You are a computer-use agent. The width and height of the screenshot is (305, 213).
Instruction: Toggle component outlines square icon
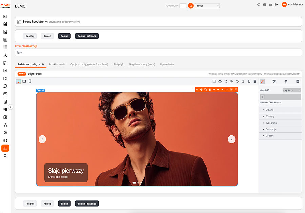pyautogui.click(x=214, y=81)
